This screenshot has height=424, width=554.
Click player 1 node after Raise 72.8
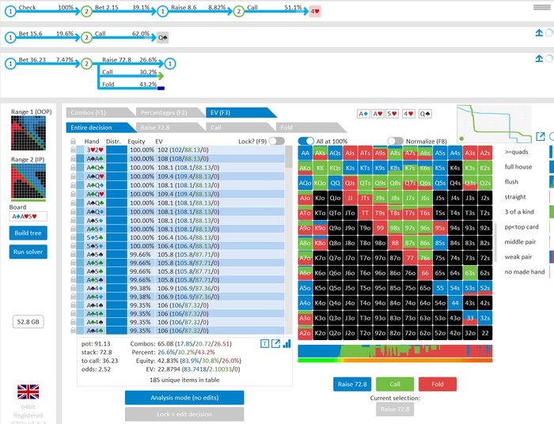click(x=170, y=64)
